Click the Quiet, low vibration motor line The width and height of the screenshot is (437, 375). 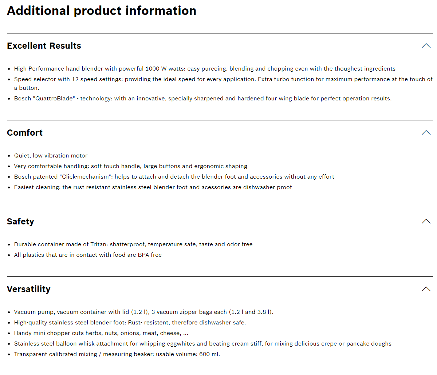point(51,156)
